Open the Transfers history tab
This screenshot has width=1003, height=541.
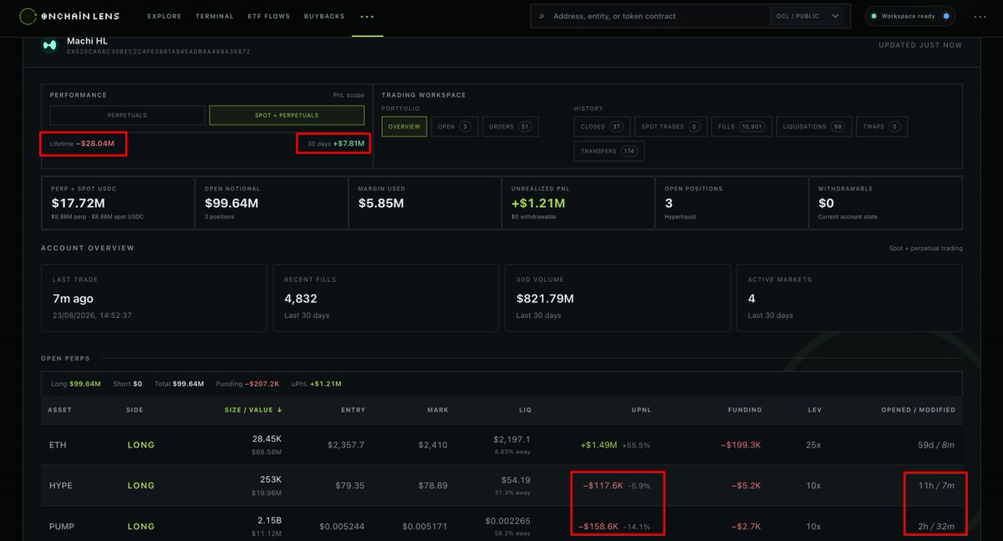point(609,151)
